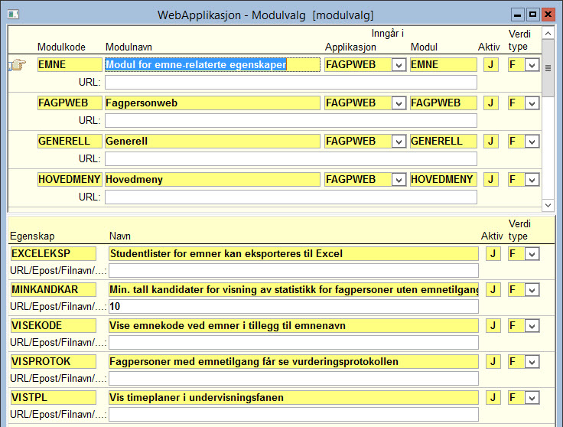The image size is (563, 427).
Task: Open Verditype dropdown for Fagpersonweb module row
Action: [x=532, y=103]
